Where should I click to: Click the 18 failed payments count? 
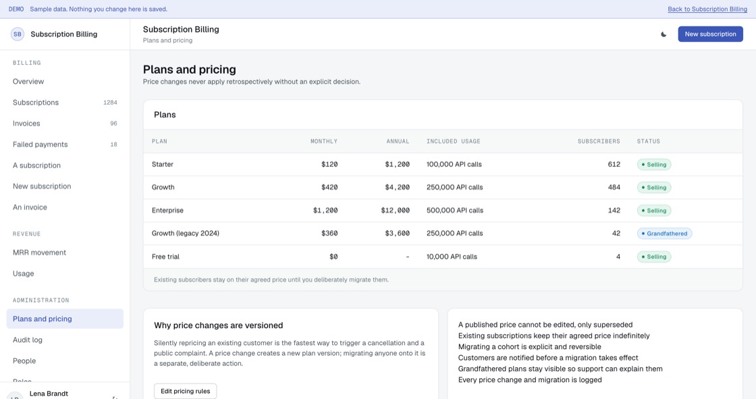[x=114, y=144]
